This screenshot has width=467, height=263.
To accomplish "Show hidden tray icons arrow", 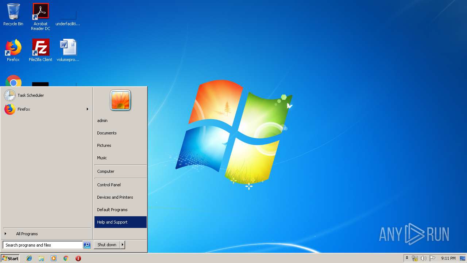I will tap(407, 258).
